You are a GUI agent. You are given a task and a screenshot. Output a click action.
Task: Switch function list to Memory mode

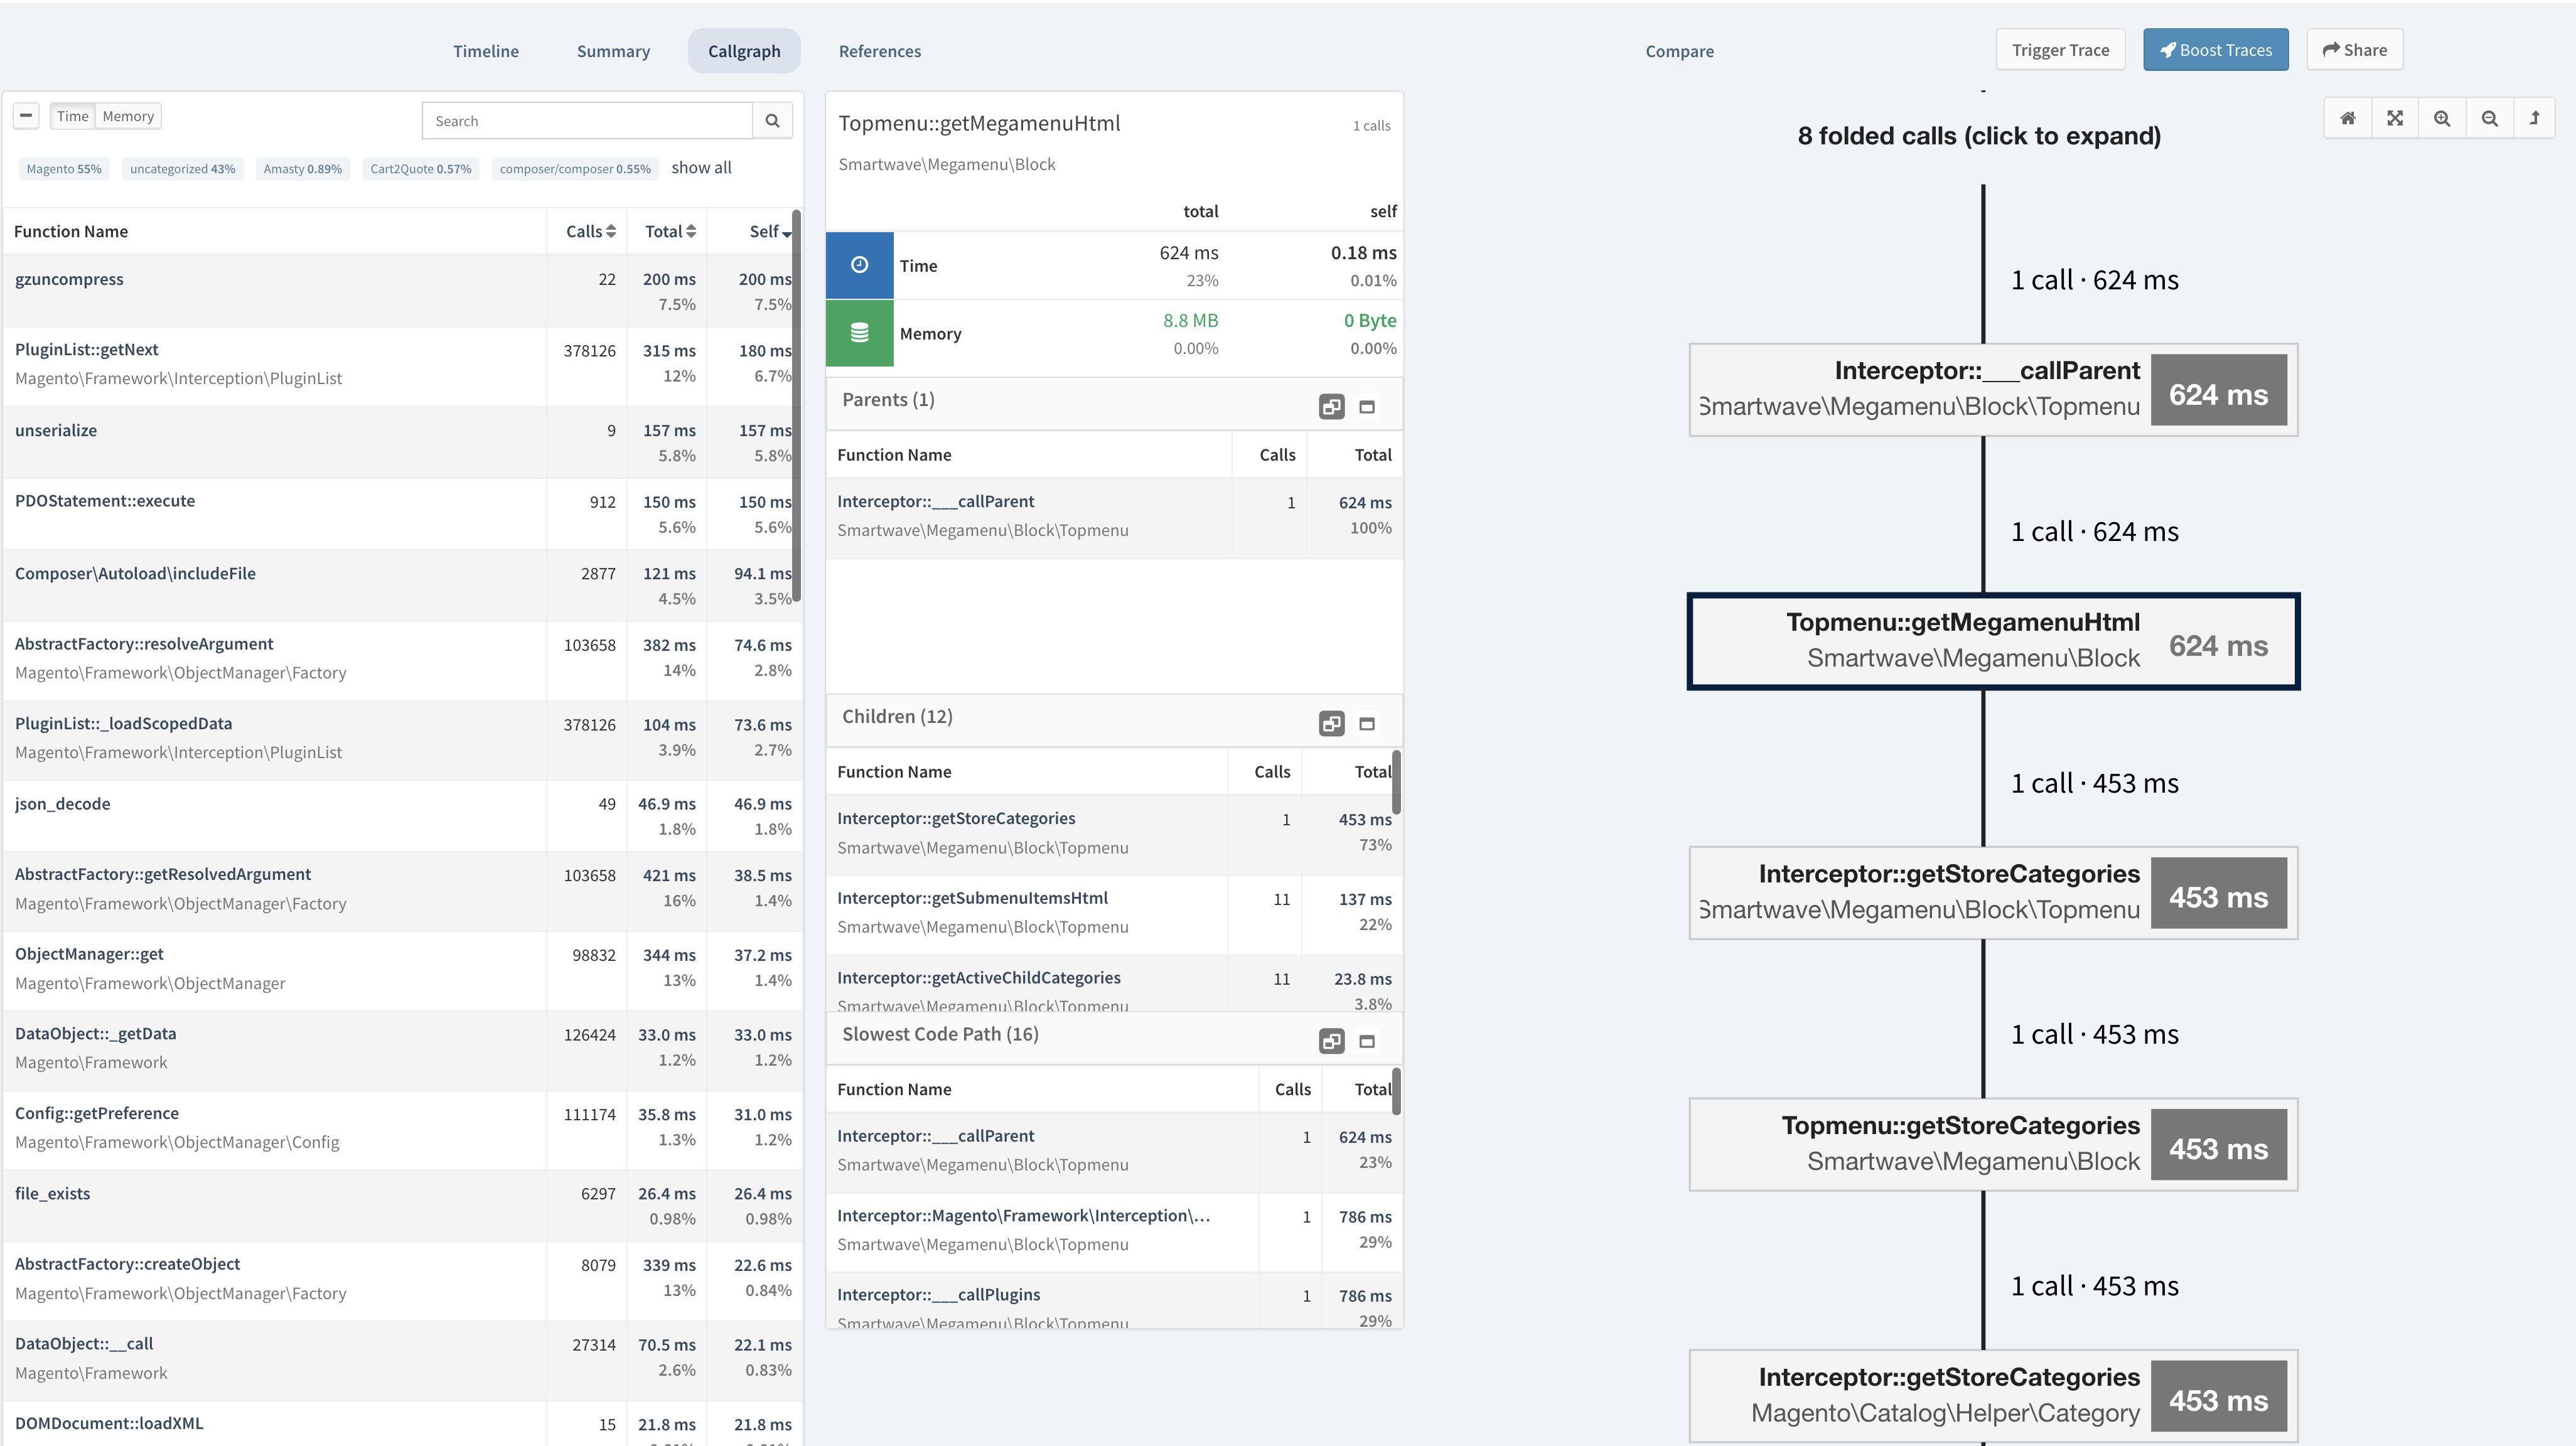[x=128, y=116]
